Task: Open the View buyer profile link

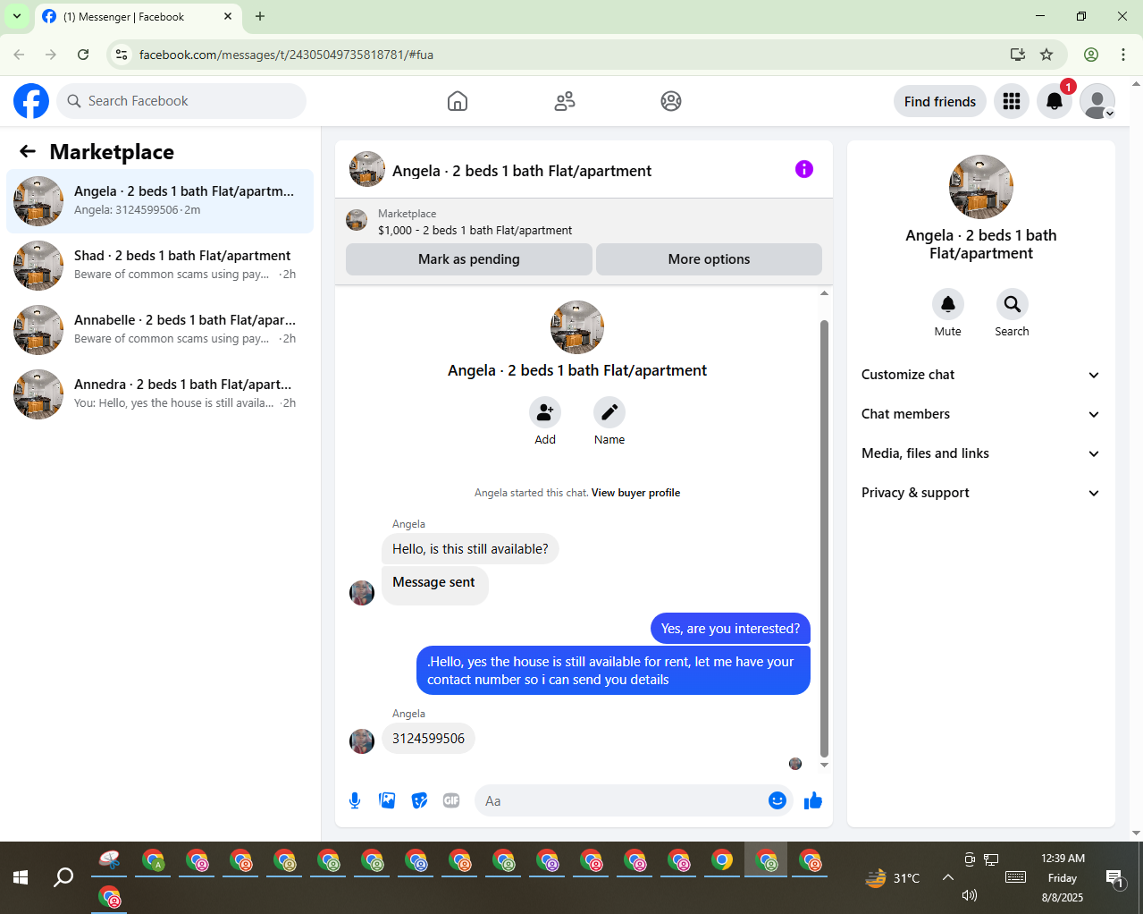Action: (635, 493)
